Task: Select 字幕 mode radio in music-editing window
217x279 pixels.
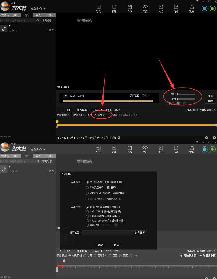Action: coord(85,115)
